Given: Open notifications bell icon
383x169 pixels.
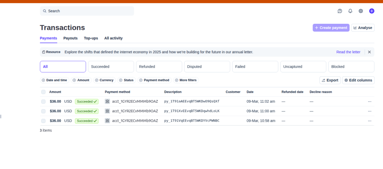Looking at the screenshot, I should pos(350,11).
